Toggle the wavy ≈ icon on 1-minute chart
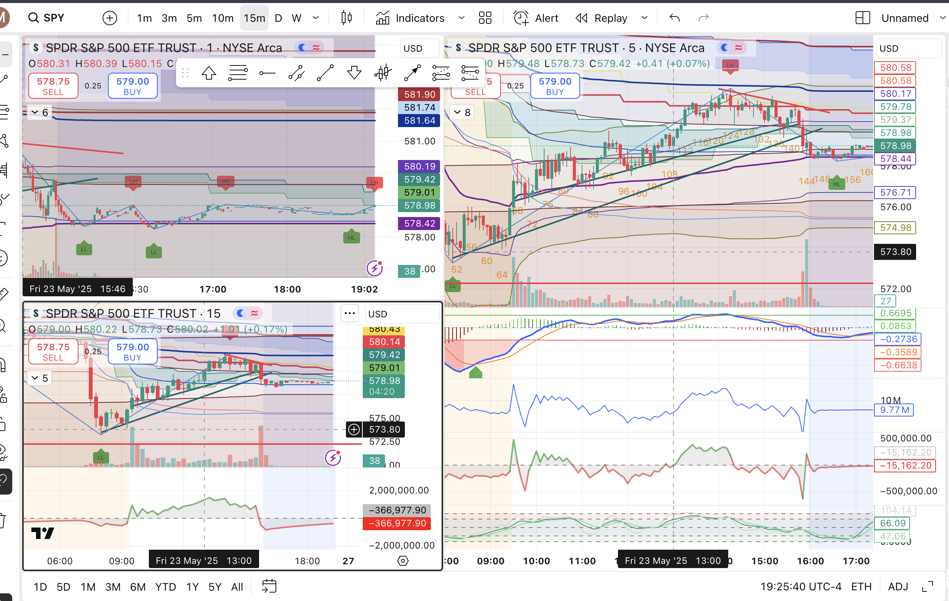This screenshot has height=601, width=949. coord(316,47)
